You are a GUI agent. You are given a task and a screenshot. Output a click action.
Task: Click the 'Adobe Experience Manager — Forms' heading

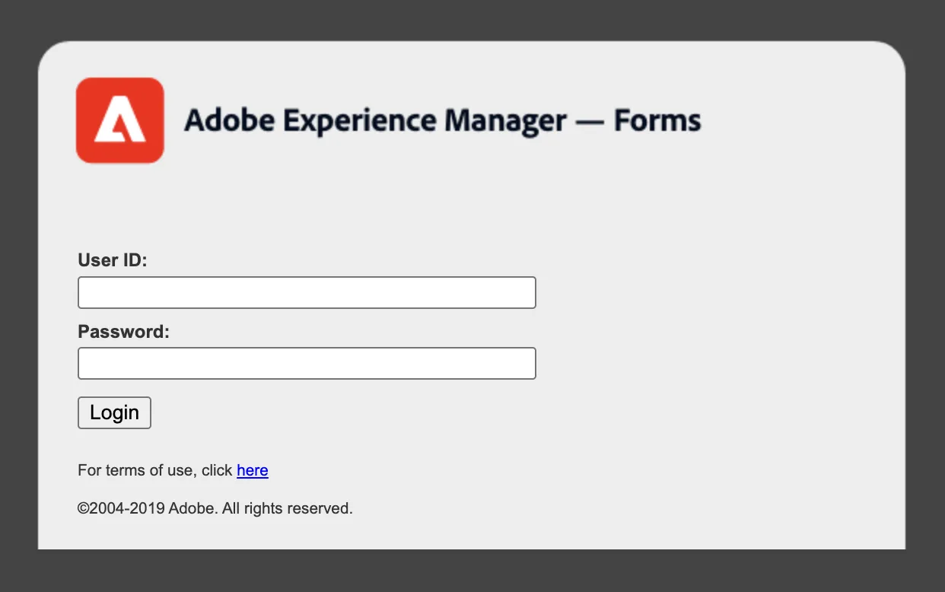point(442,121)
